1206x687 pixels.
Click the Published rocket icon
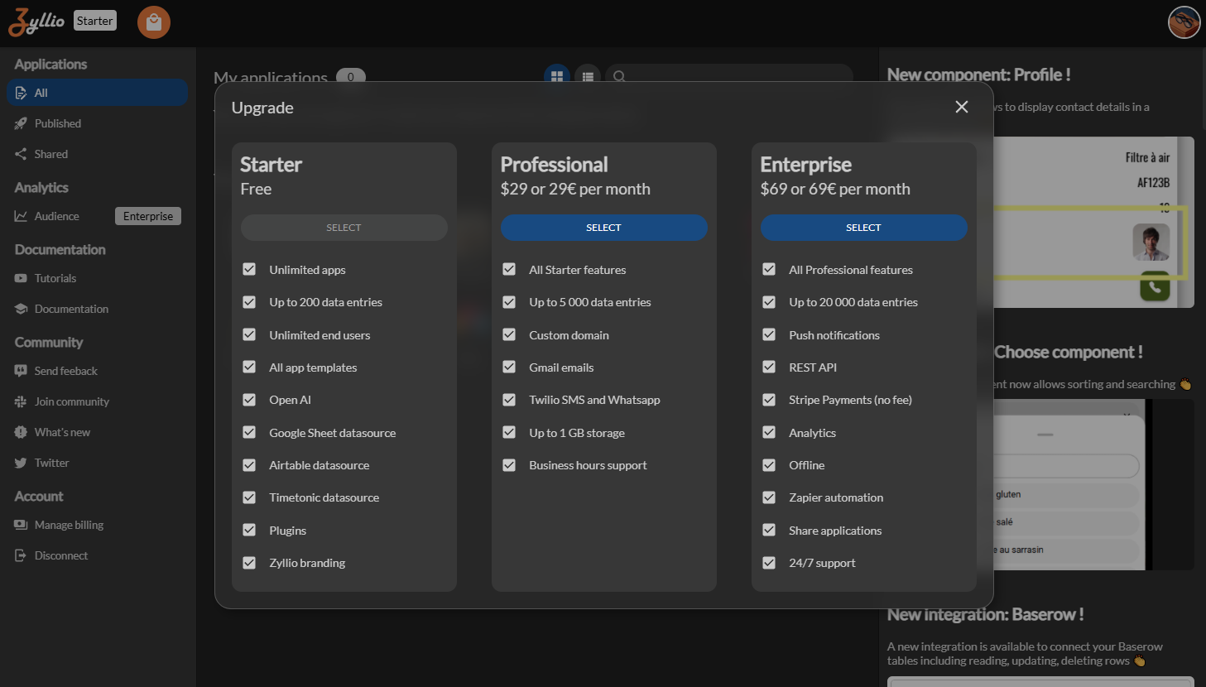click(x=21, y=123)
